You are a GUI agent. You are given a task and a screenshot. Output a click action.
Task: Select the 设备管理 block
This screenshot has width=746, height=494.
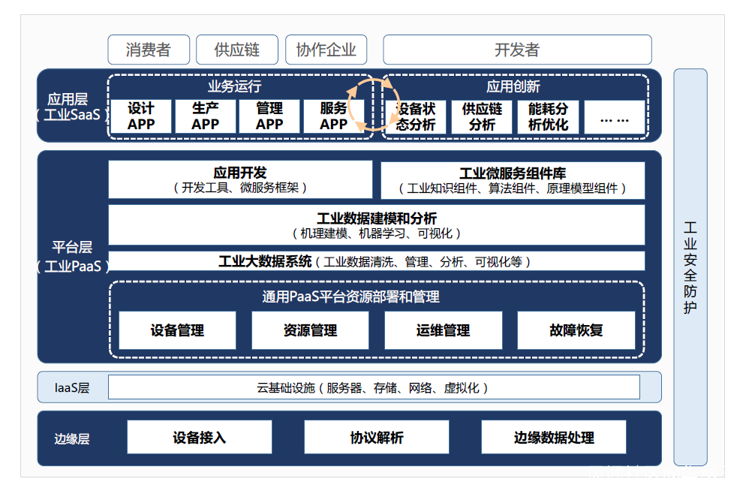pos(177,330)
